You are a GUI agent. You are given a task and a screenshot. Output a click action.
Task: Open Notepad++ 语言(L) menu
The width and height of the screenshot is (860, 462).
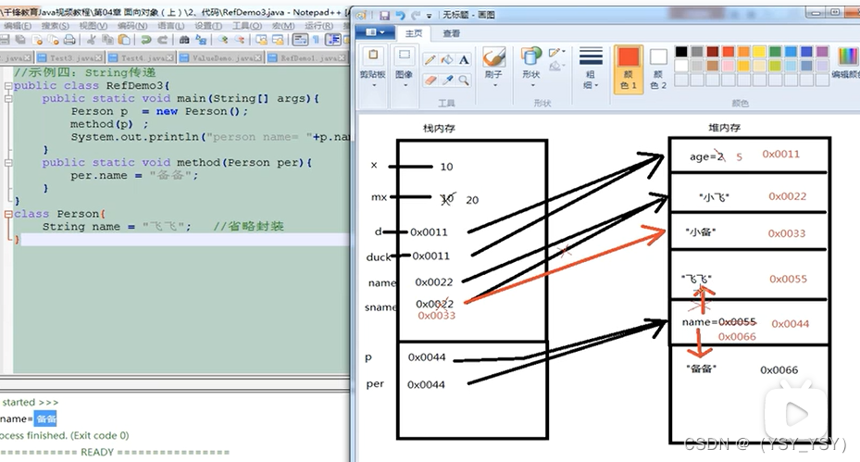tap(171, 26)
